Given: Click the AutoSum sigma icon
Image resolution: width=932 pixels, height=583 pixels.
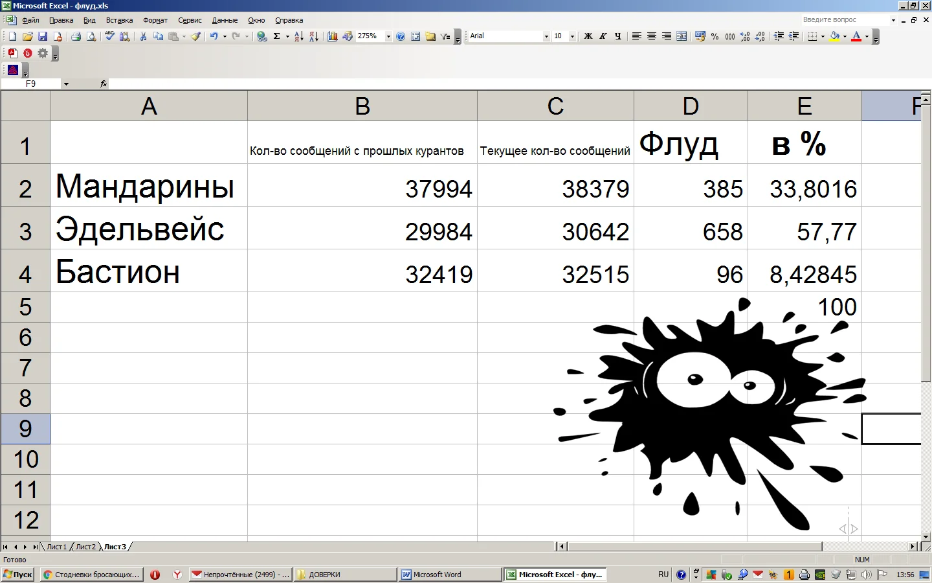Looking at the screenshot, I should pyautogui.click(x=277, y=37).
